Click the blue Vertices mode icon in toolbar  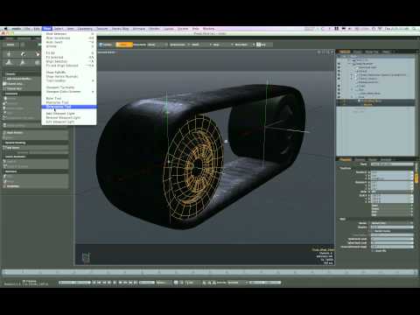pyautogui.click(x=106, y=45)
